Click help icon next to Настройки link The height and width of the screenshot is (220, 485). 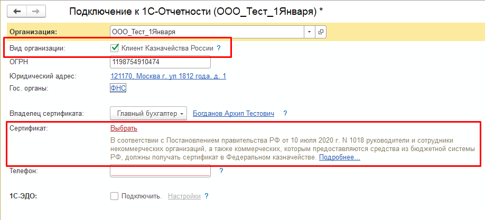(x=207, y=196)
